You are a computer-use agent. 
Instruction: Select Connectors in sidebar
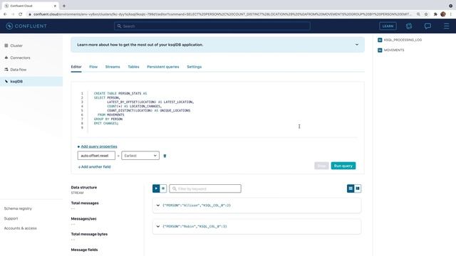20,58
